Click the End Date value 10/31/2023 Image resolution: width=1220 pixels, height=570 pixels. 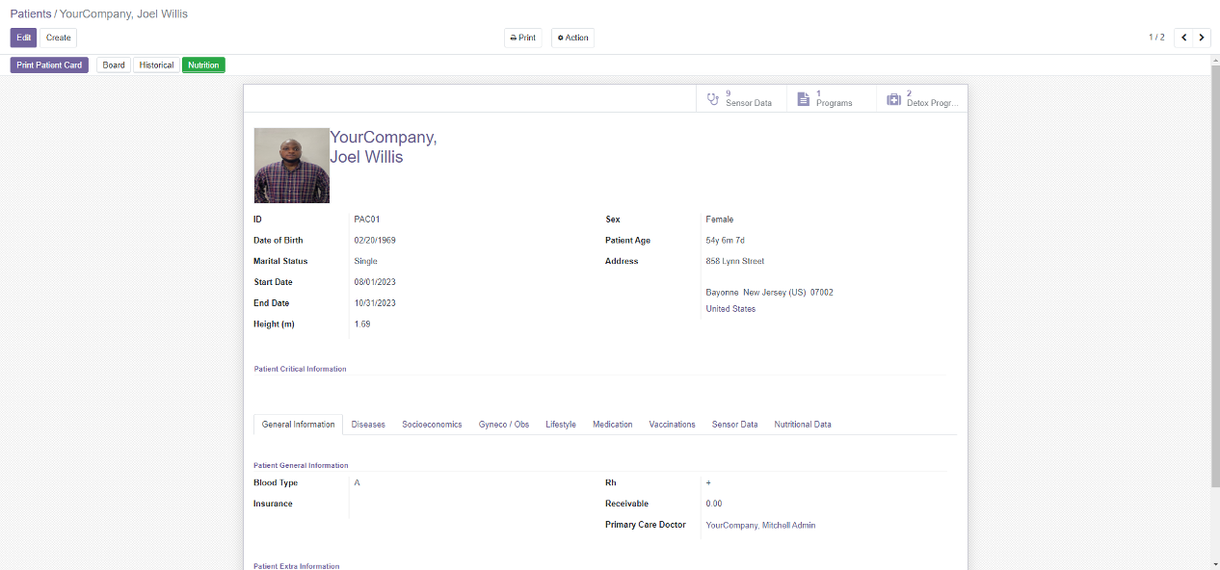375,303
